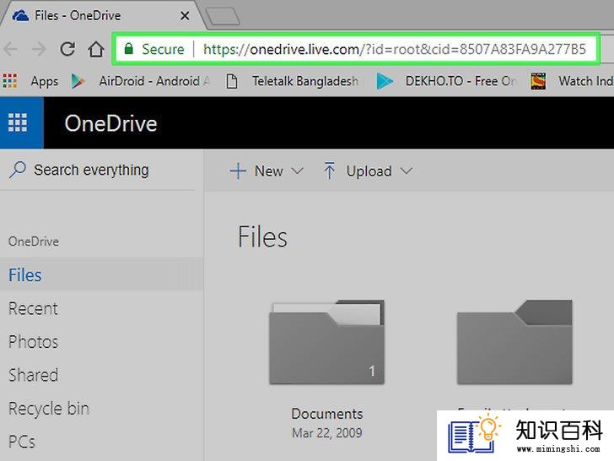Click the Teletalk Bangladesh page icon

[232, 81]
